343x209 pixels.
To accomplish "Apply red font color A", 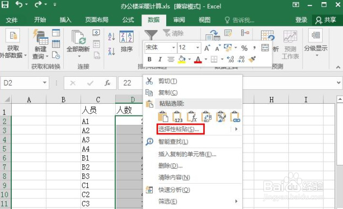I will (x=198, y=60).
